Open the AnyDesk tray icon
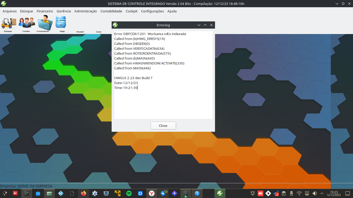The width and height of the screenshot is (353, 198). [x=260, y=193]
